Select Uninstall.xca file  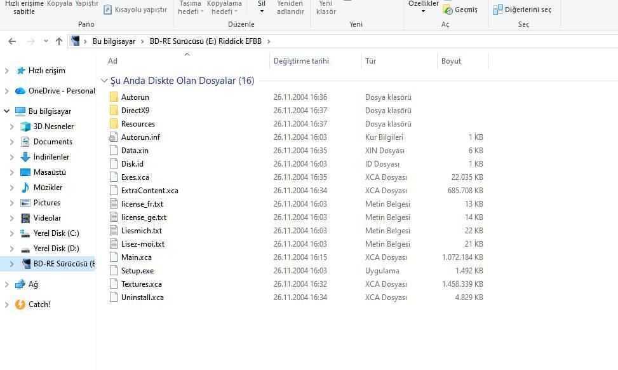142,298
